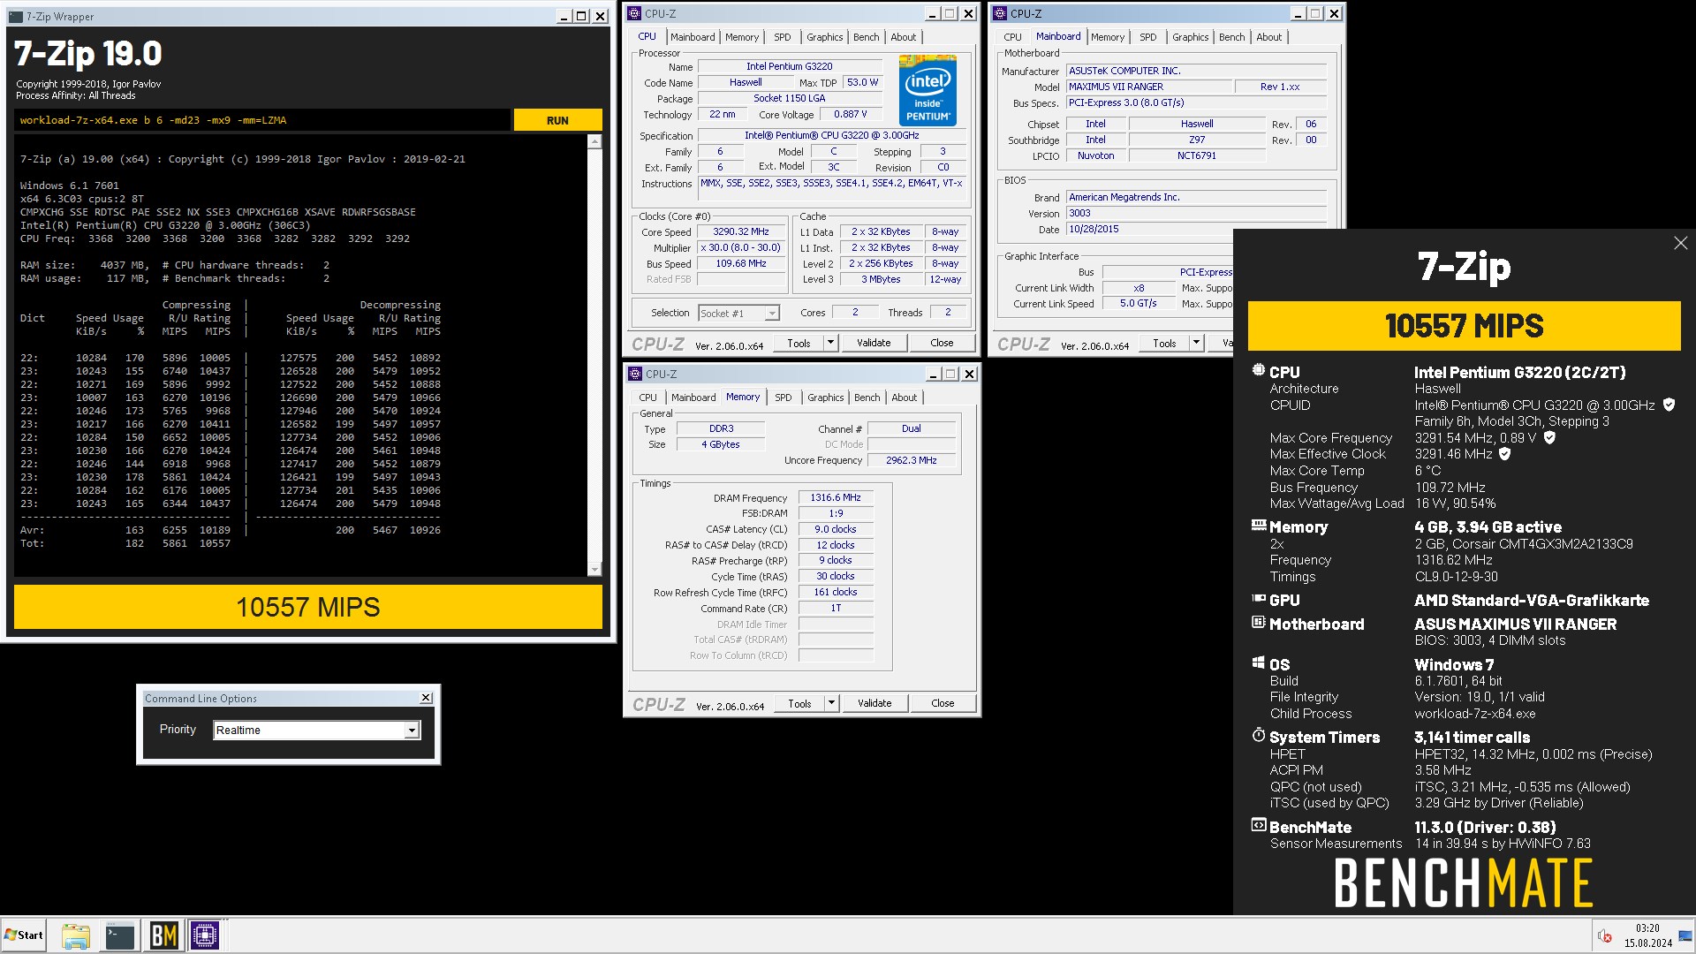The image size is (1696, 954).
Task: Click the Windows OS icon in BenchMate panel
Action: click(1259, 662)
